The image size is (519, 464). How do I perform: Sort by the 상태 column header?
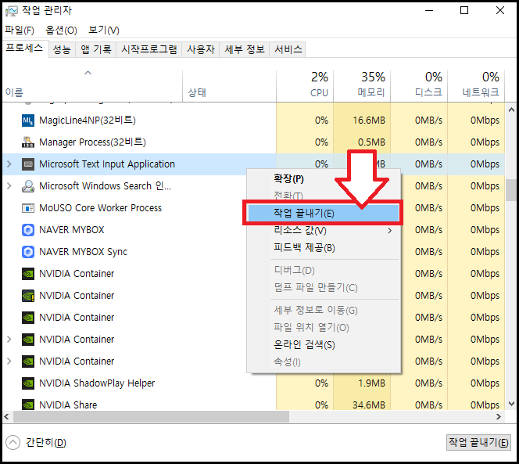click(229, 85)
